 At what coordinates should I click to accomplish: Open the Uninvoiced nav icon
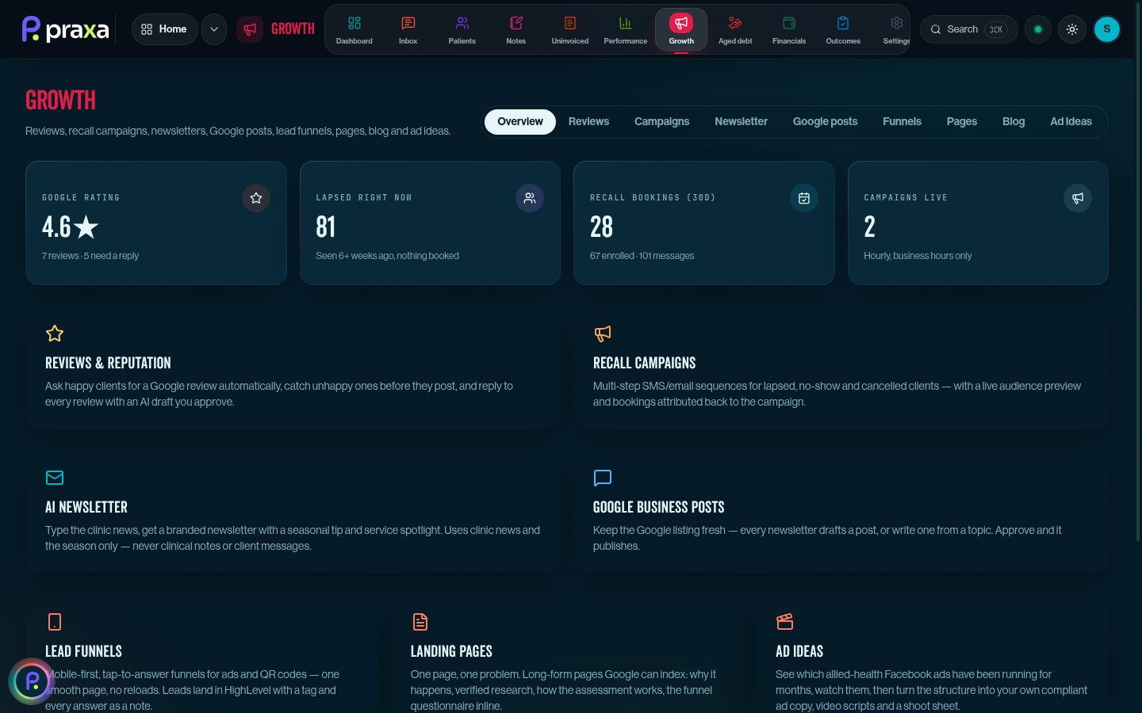[x=569, y=29]
